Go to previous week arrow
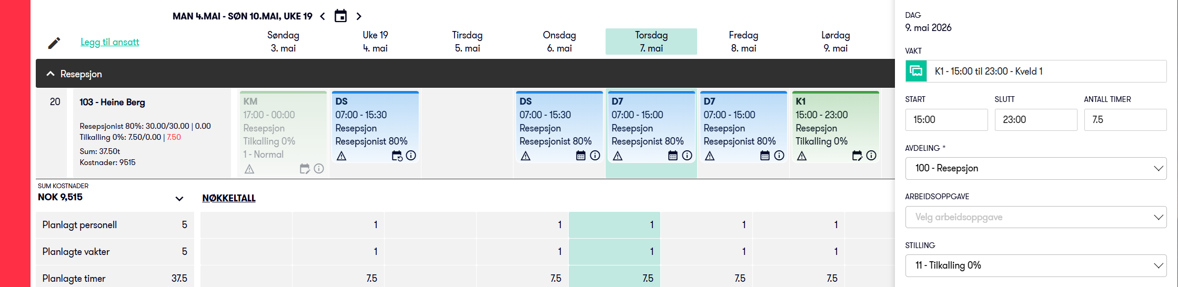1178x287 pixels. click(323, 16)
